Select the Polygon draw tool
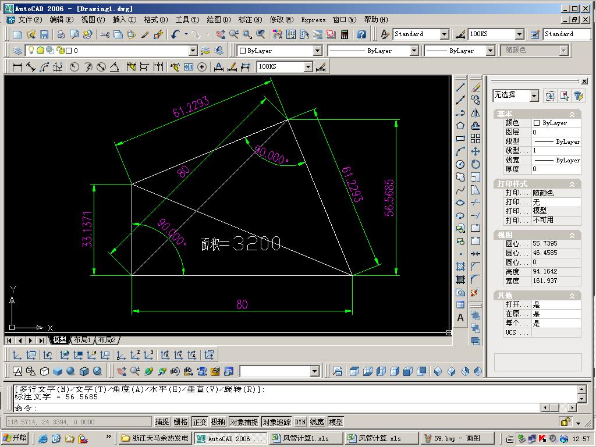 coord(460,126)
